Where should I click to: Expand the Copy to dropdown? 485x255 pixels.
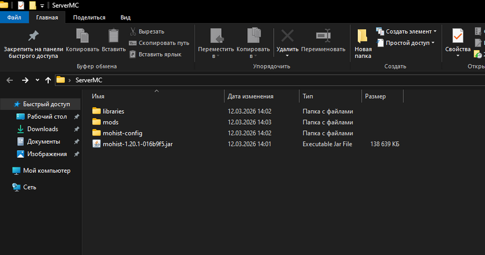point(253,56)
